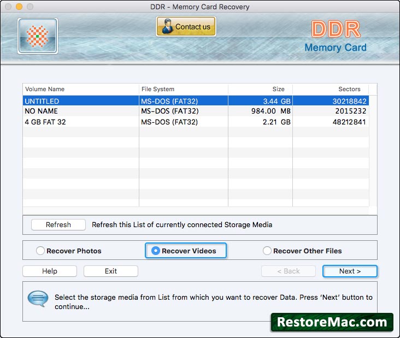Screen dimensions: 400x338
Task: Click the 2015232 sectors value
Action: [351, 111]
